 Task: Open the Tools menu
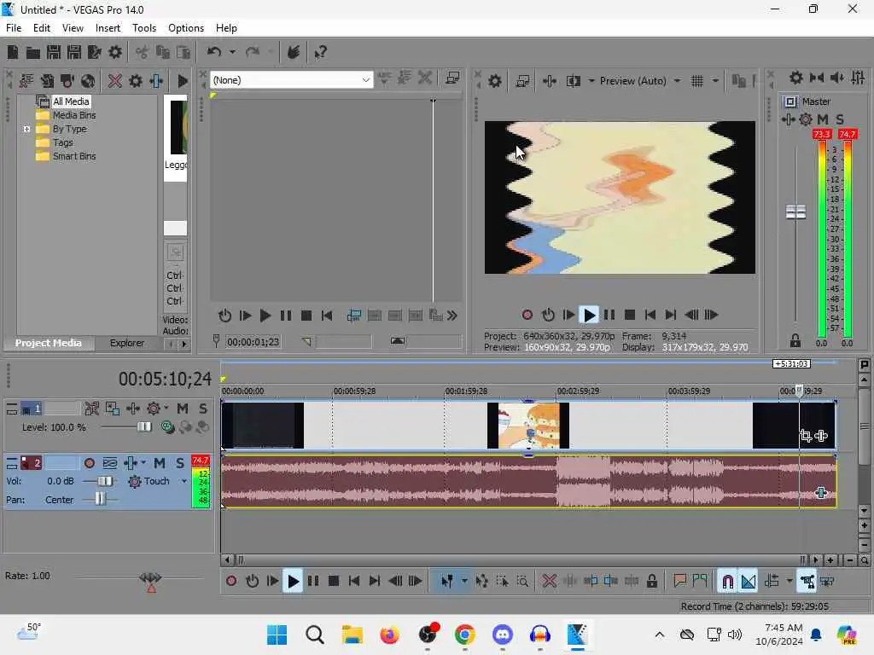tap(143, 28)
